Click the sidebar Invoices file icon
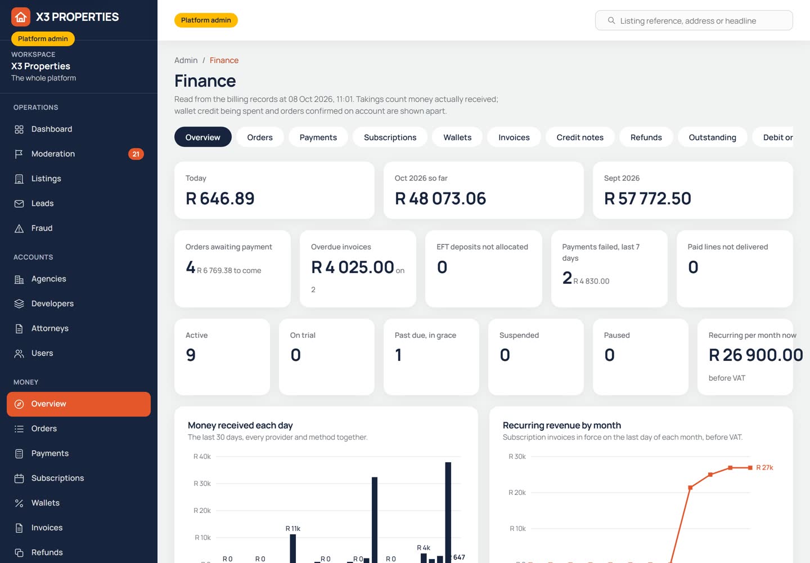The image size is (810, 563). coord(19,528)
